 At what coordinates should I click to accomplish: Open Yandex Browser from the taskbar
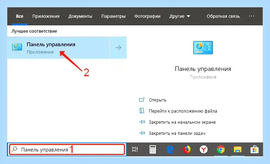pos(203,149)
